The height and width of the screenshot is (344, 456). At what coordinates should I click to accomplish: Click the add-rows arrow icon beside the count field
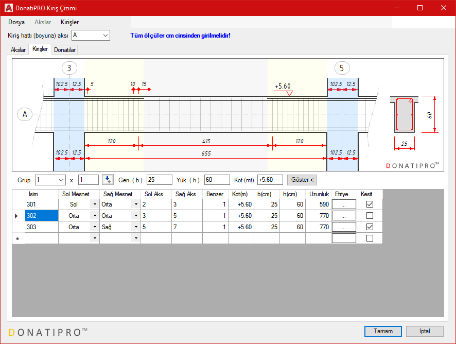pyautogui.click(x=108, y=180)
